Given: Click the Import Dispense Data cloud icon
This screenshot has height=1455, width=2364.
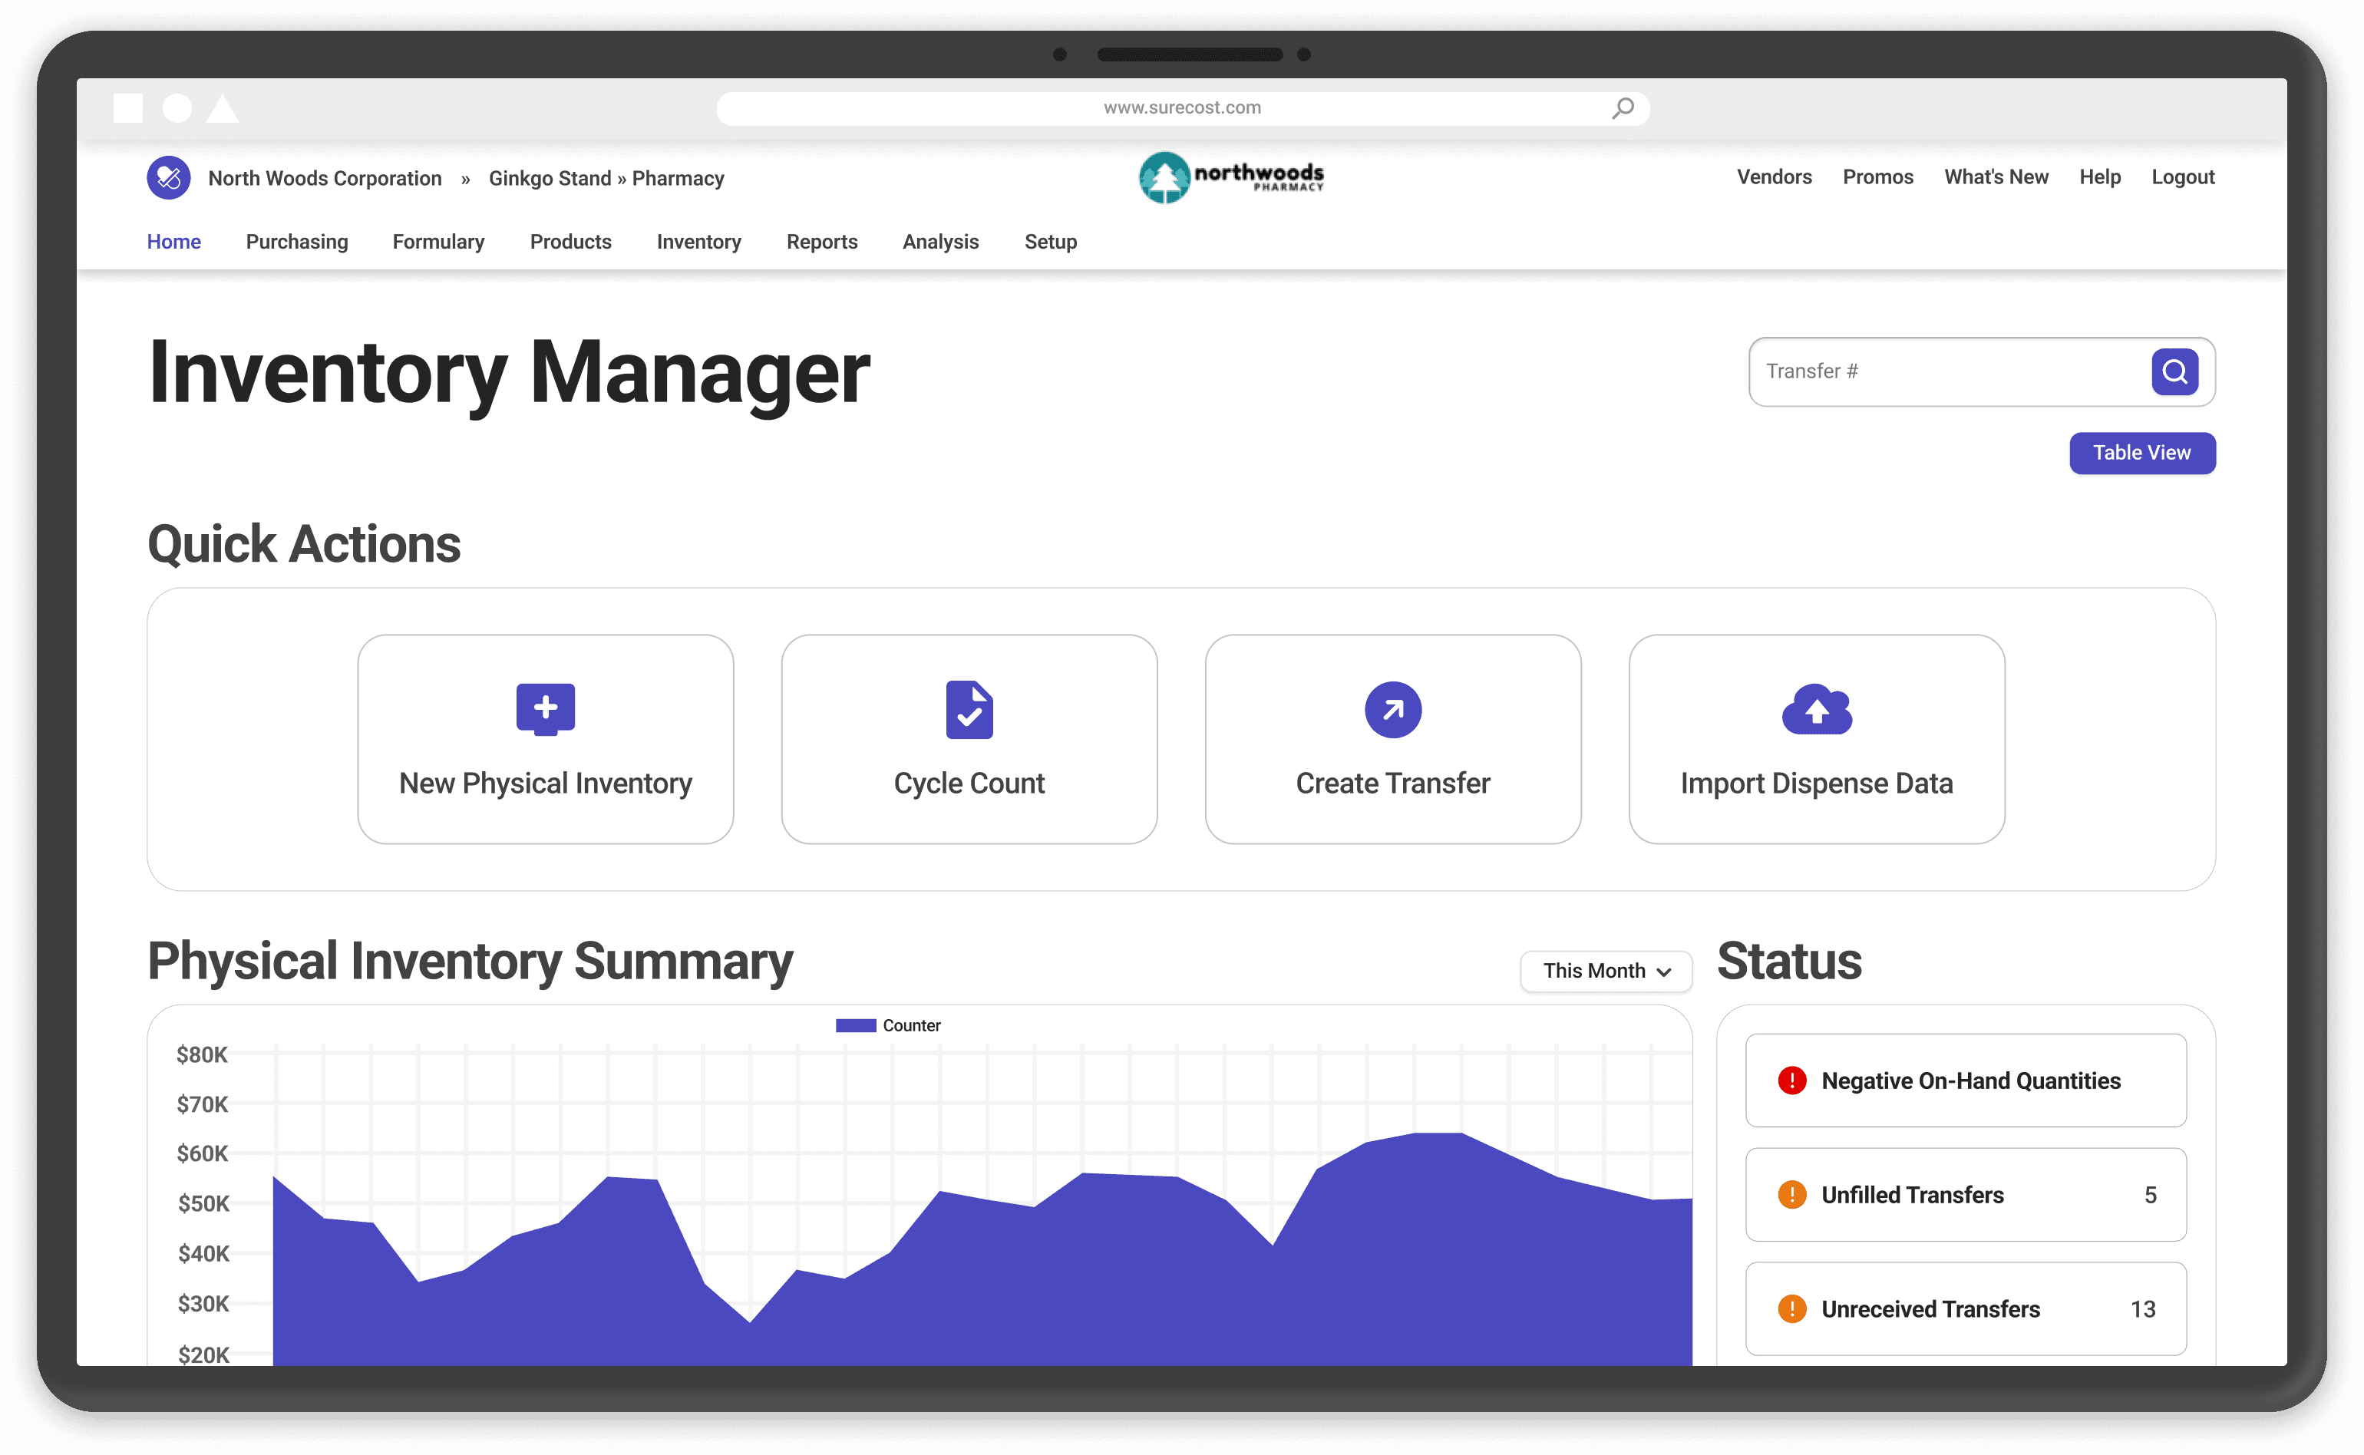Looking at the screenshot, I should [x=1815, y=710].
